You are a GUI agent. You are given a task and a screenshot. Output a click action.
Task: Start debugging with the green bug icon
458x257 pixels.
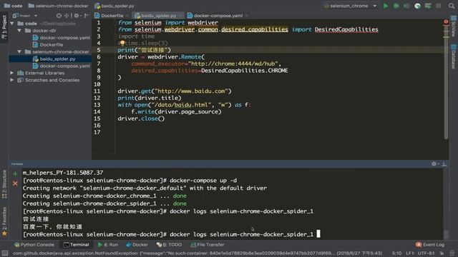396,6
